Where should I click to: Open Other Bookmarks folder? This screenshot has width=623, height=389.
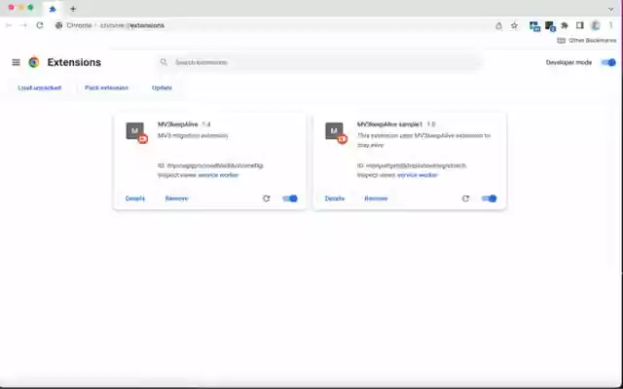587,41
